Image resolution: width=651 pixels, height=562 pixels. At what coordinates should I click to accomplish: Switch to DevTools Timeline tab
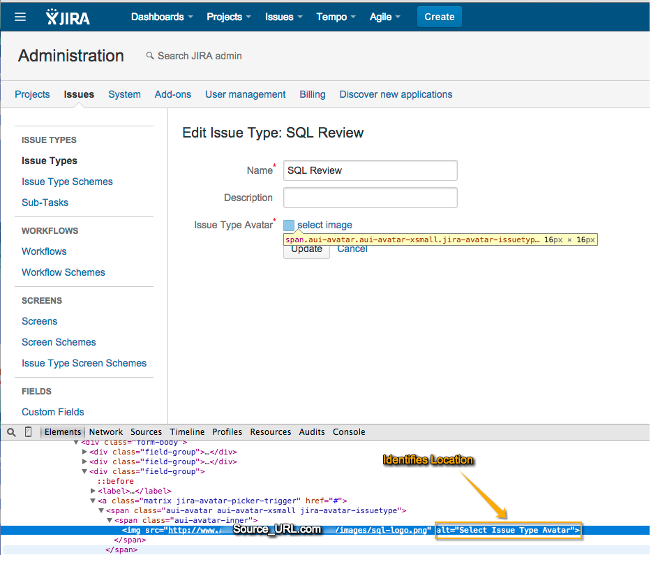[187, 432]
